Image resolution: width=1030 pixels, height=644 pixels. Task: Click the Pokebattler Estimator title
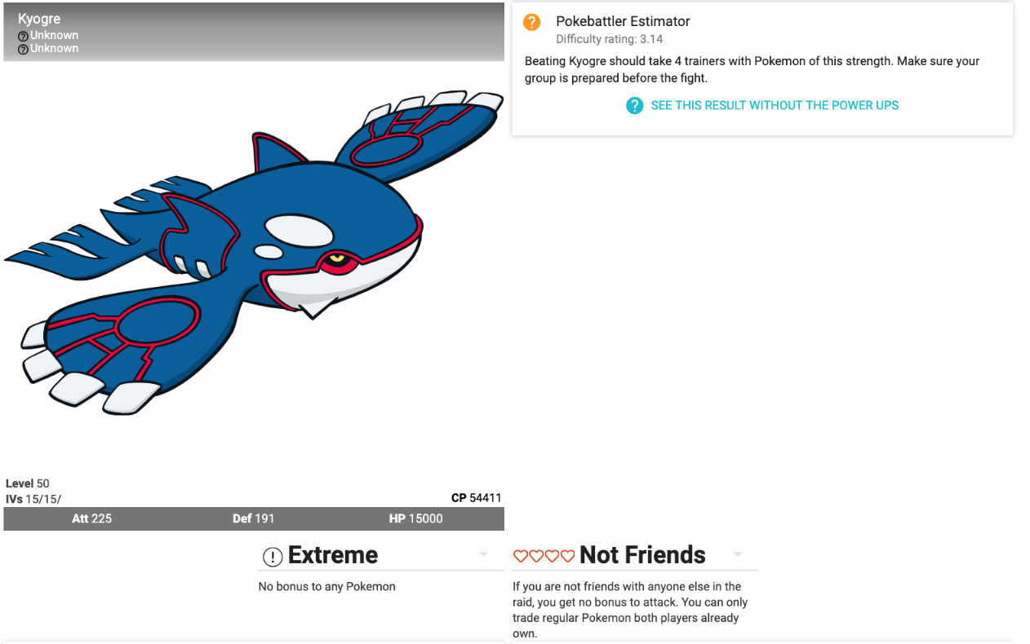point(623,21)
